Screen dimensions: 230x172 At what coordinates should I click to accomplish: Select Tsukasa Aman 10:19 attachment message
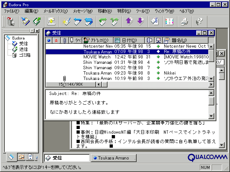click(127, 78)
